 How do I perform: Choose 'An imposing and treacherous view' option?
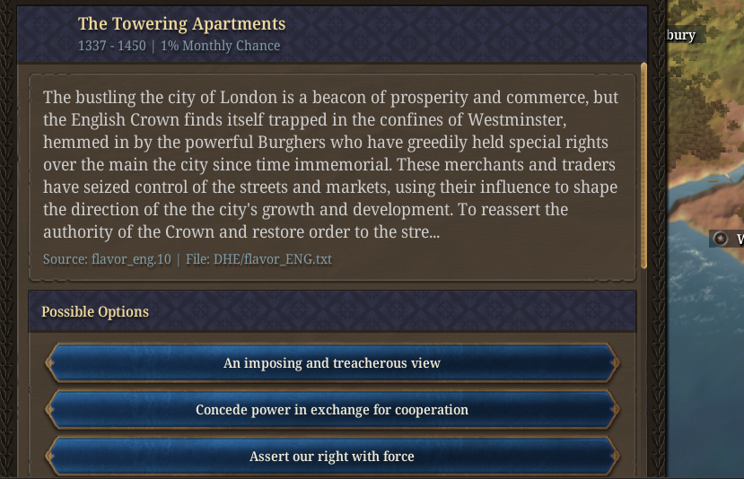(x=331, y=363)
